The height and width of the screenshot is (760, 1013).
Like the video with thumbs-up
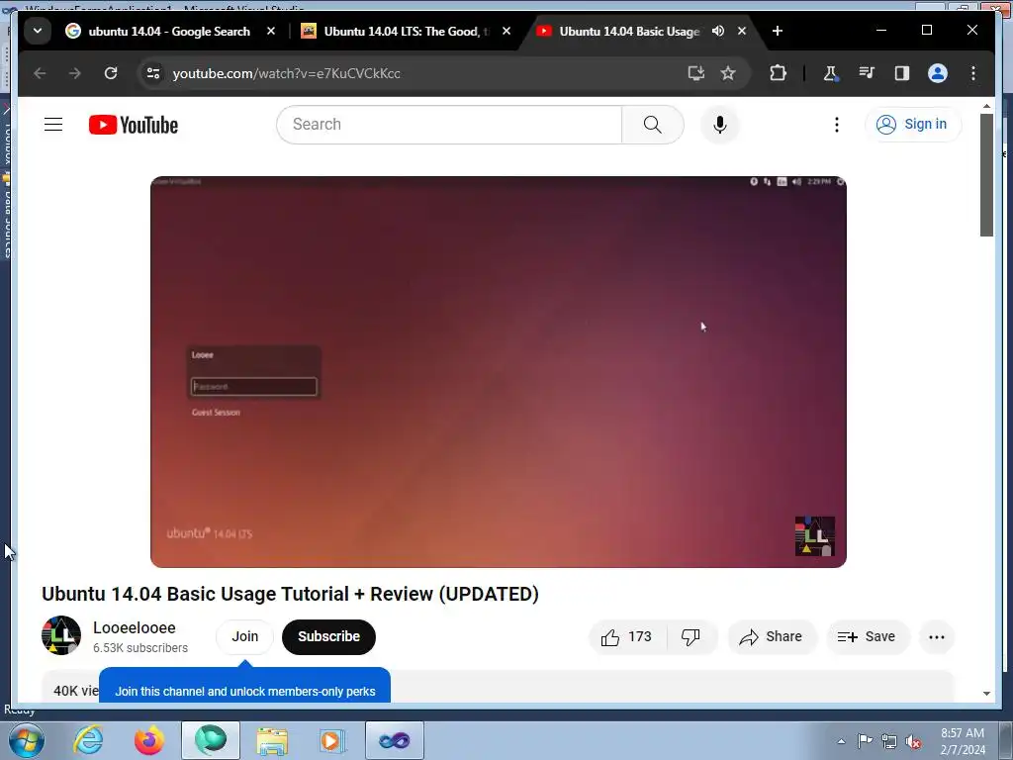626,637
